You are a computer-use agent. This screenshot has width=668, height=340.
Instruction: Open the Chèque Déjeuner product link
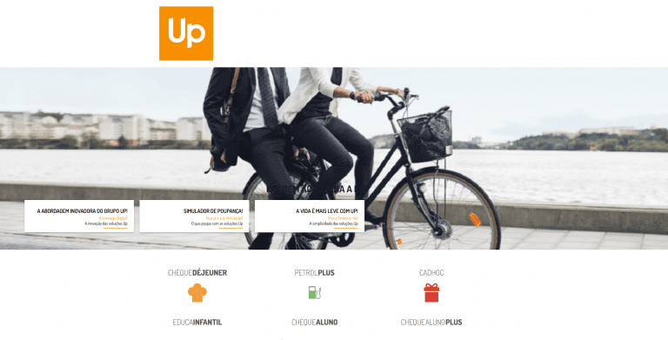coord(197,273)
